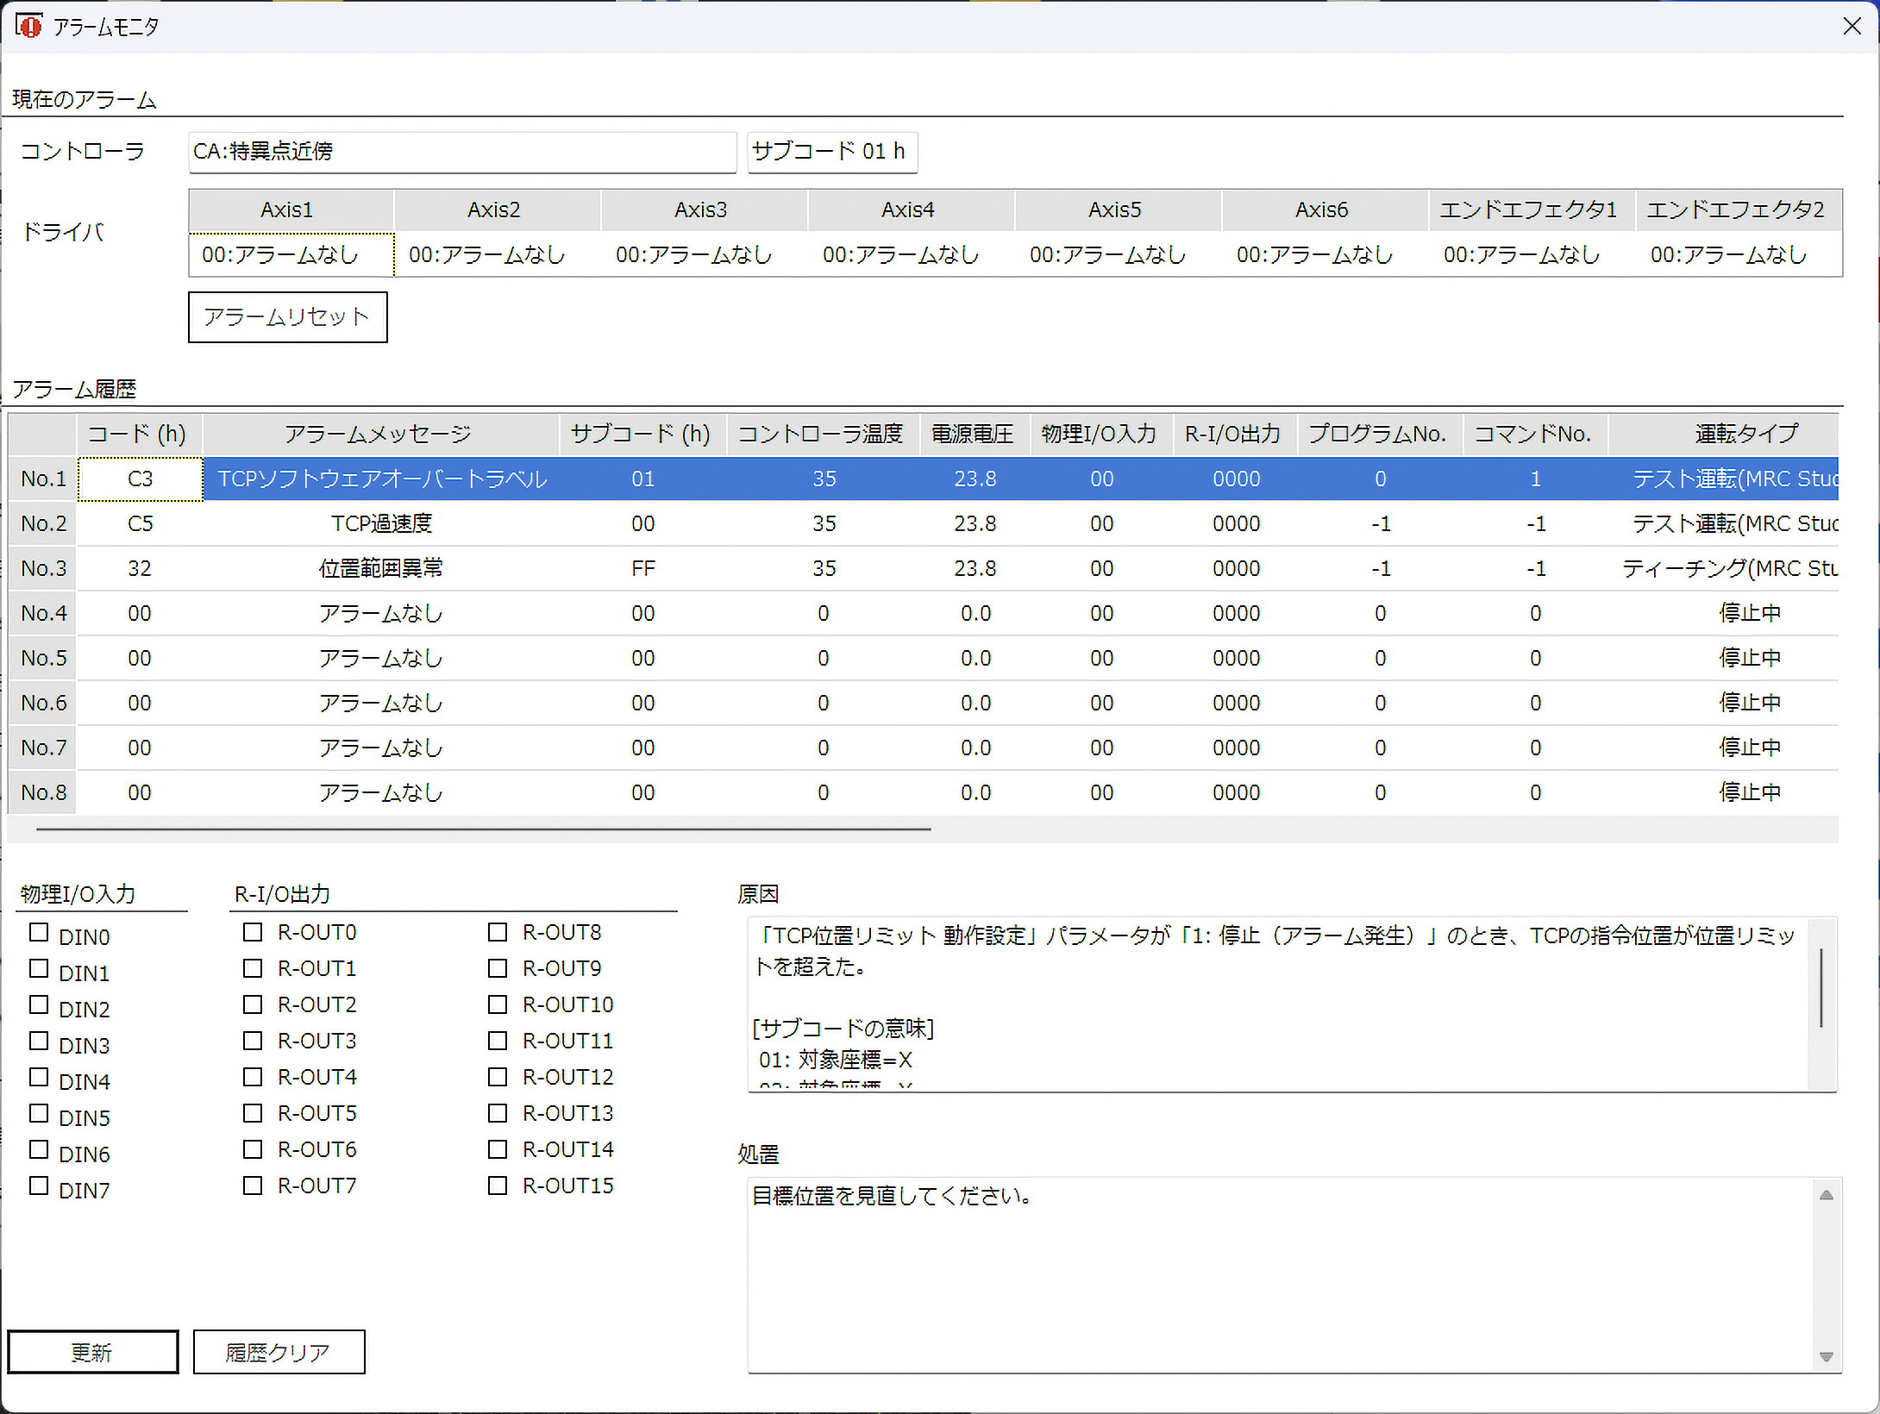Click the 電源電圧 column header

coord(975,435)
